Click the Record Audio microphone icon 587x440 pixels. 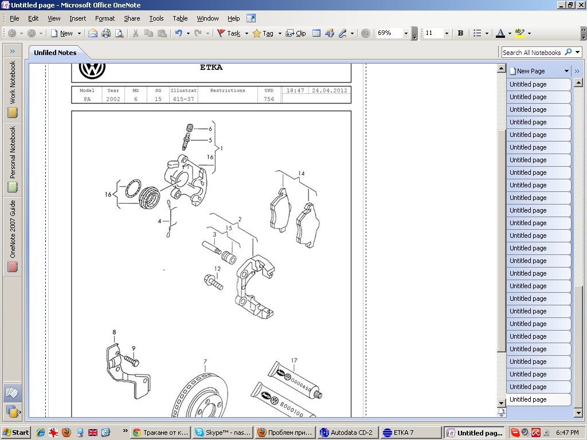tap(343, 33)
